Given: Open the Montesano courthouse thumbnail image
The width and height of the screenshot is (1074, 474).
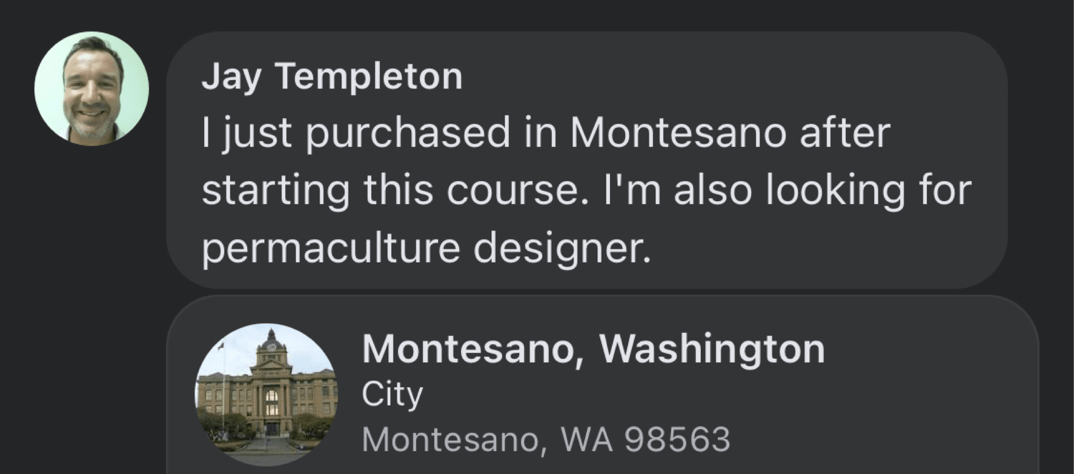Looking at the screenshot, I should pyautogui.click(x=267, y=394).
